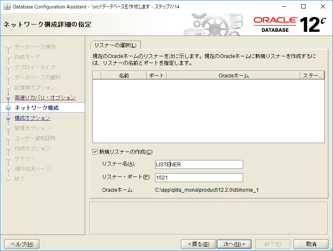Click the 取消 button

(311, 244)
